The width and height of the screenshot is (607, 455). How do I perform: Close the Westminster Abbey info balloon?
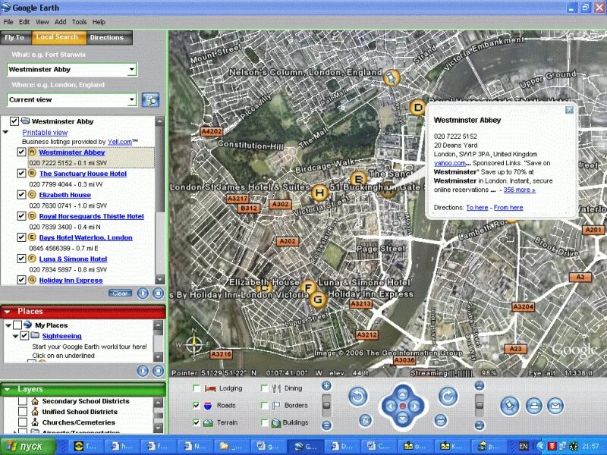tap(570, 110)
